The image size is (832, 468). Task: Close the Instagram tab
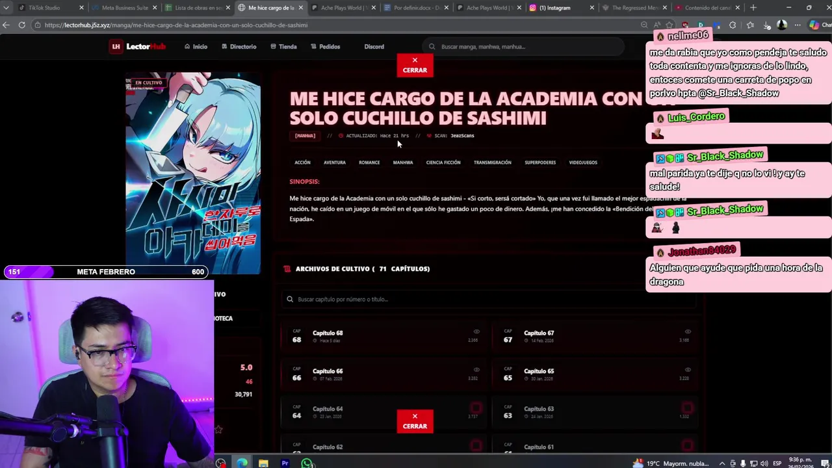591,8
